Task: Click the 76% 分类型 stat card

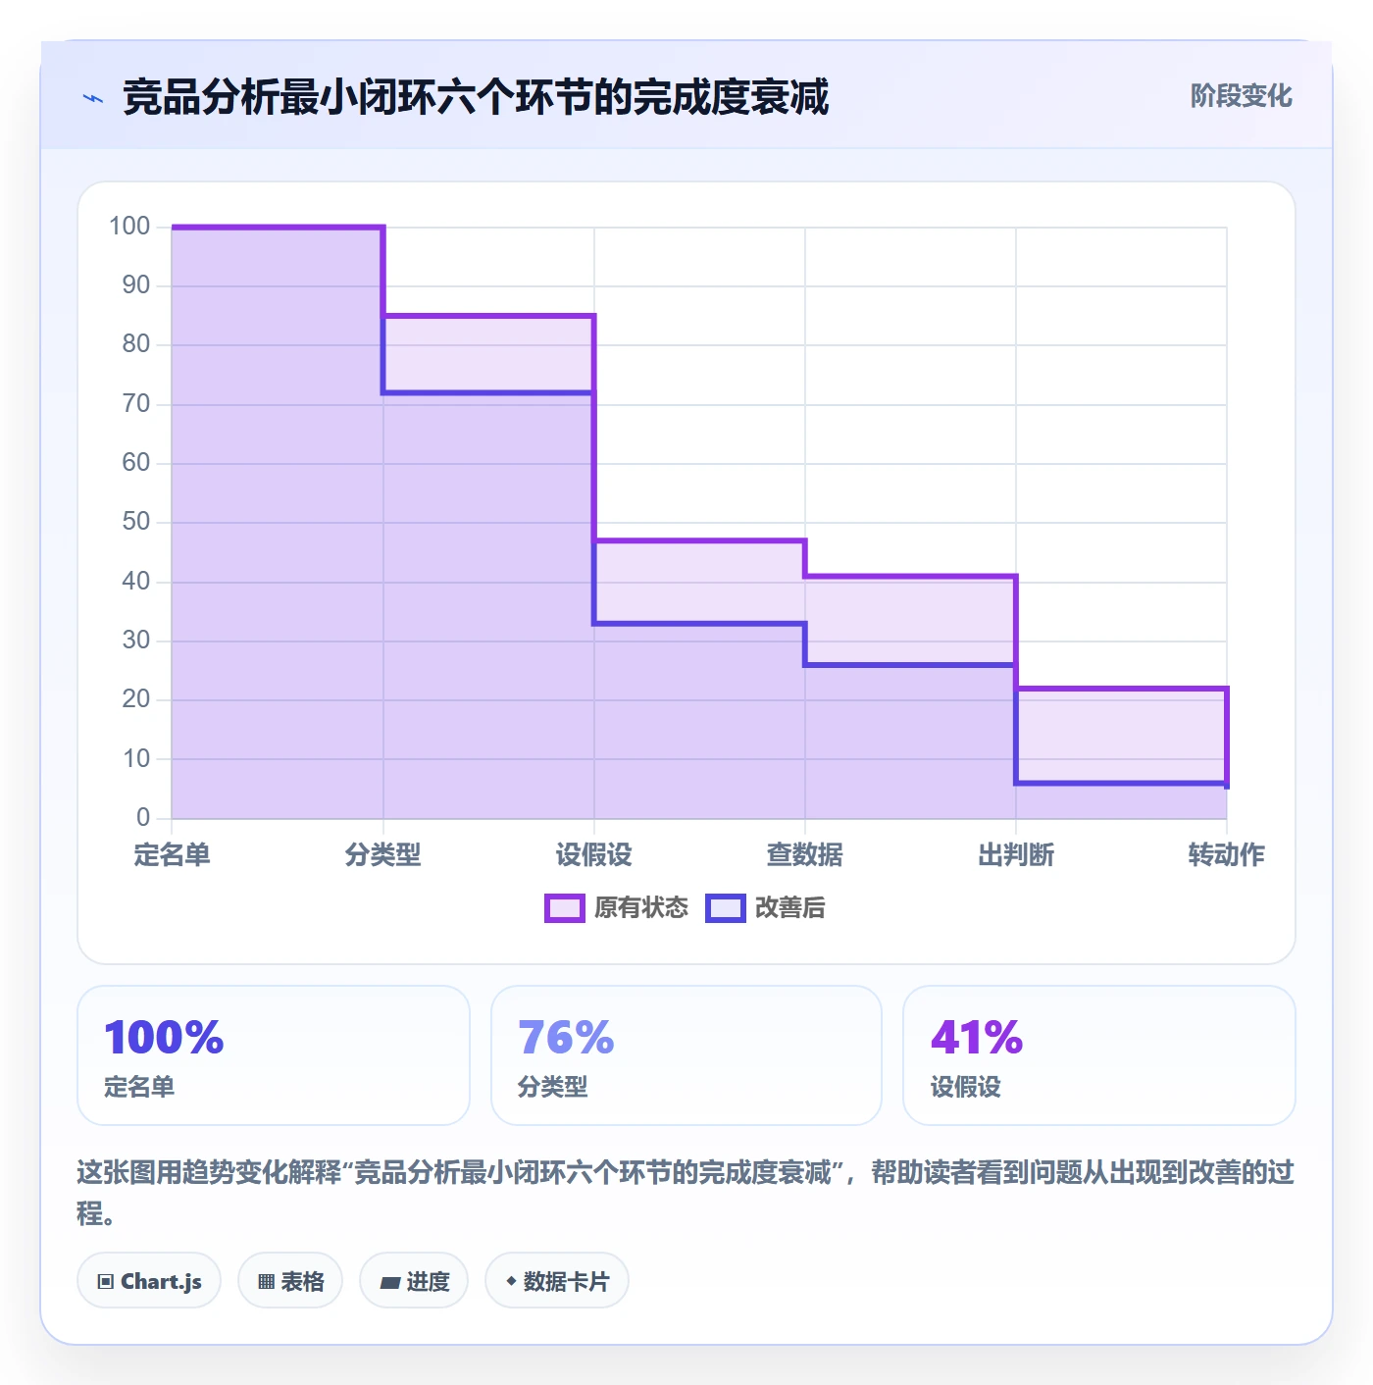Action: [x=686, y=1055]
